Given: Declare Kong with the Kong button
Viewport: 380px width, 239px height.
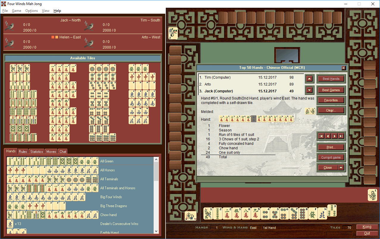Looking at the screenshot, I should (x=367, y=227).
